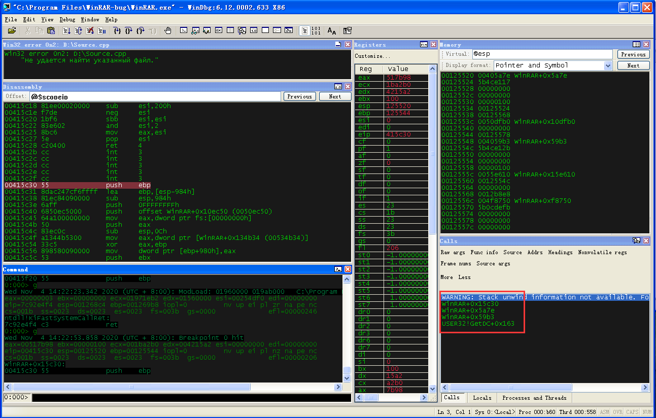
Task: Click the Options toolbar icon
Action: pyautogui.click(x=348, y=31)
